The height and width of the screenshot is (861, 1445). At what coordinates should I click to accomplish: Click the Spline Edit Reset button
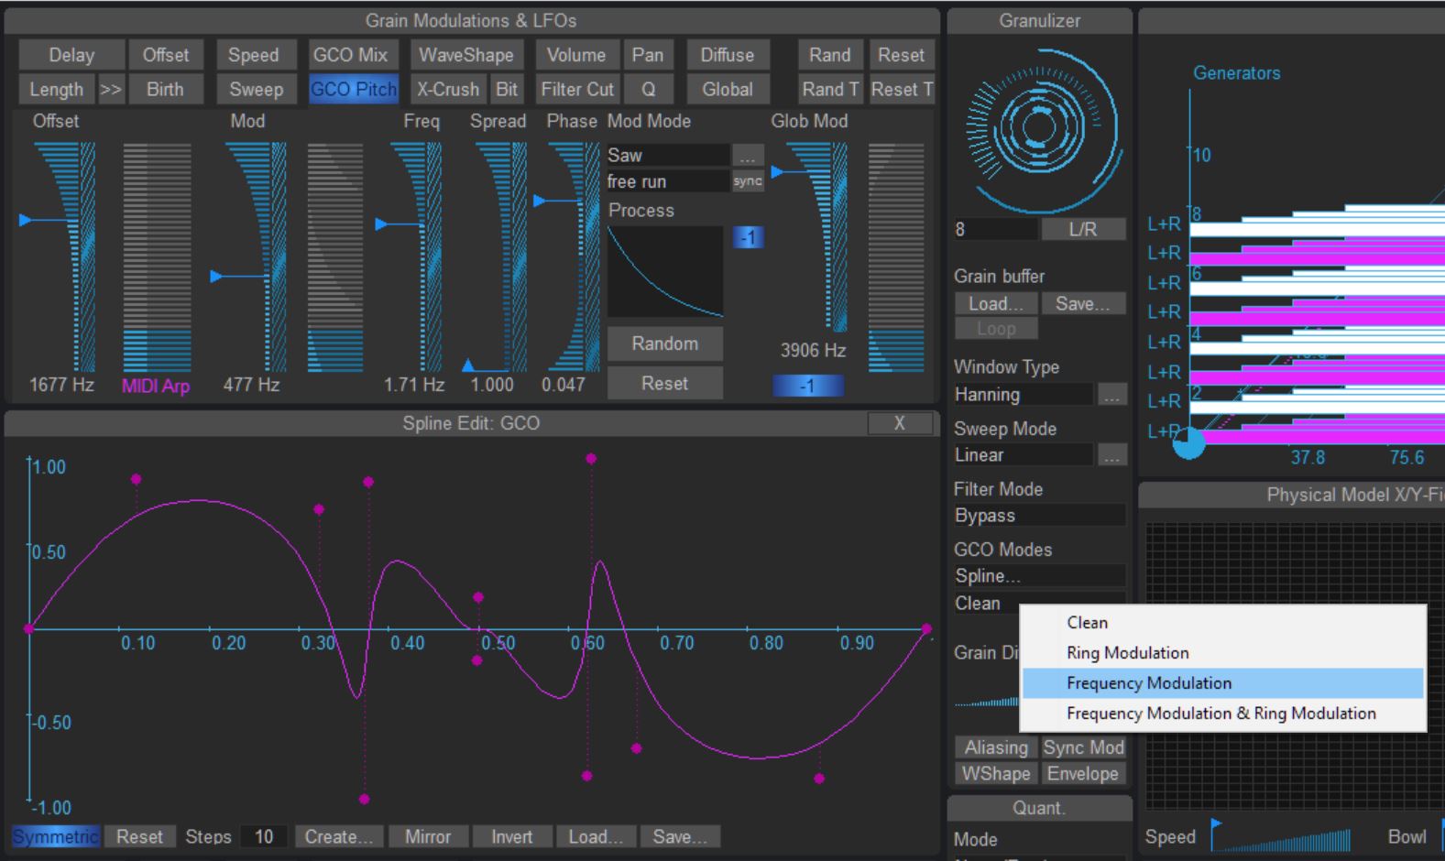139,836
